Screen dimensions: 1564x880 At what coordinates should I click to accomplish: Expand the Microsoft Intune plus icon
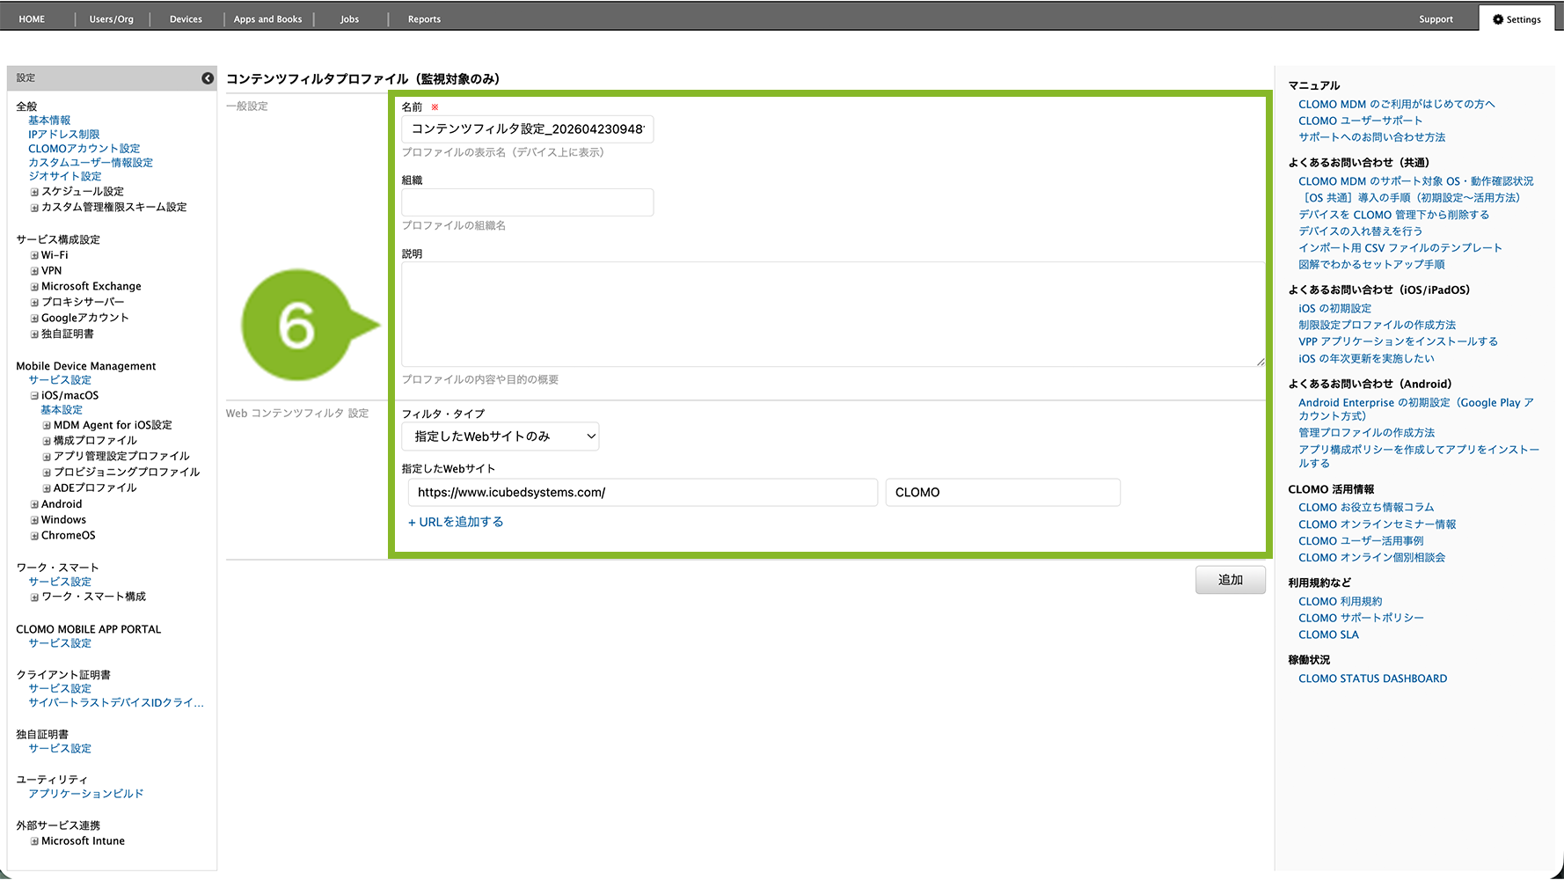point(34,842)
